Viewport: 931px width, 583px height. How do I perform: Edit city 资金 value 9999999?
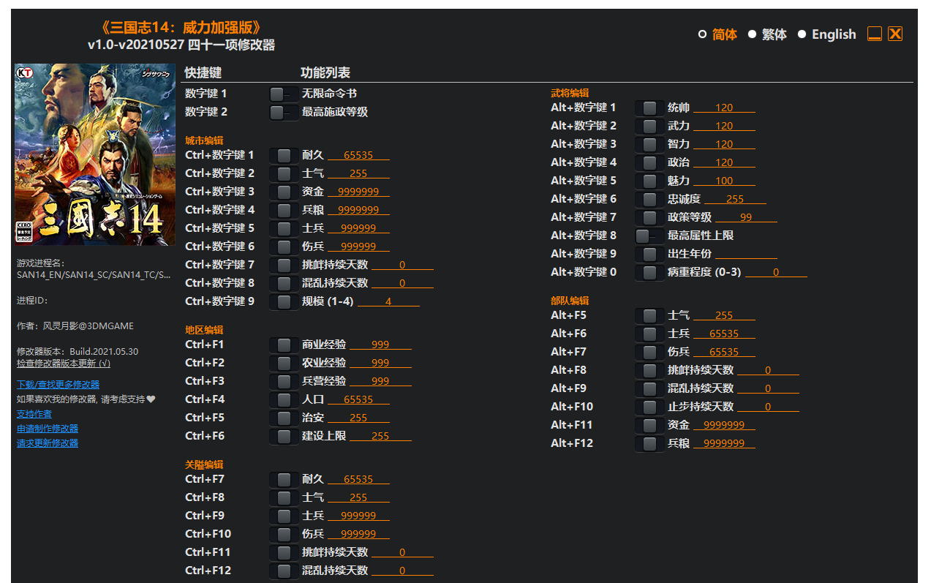point(358,192)
